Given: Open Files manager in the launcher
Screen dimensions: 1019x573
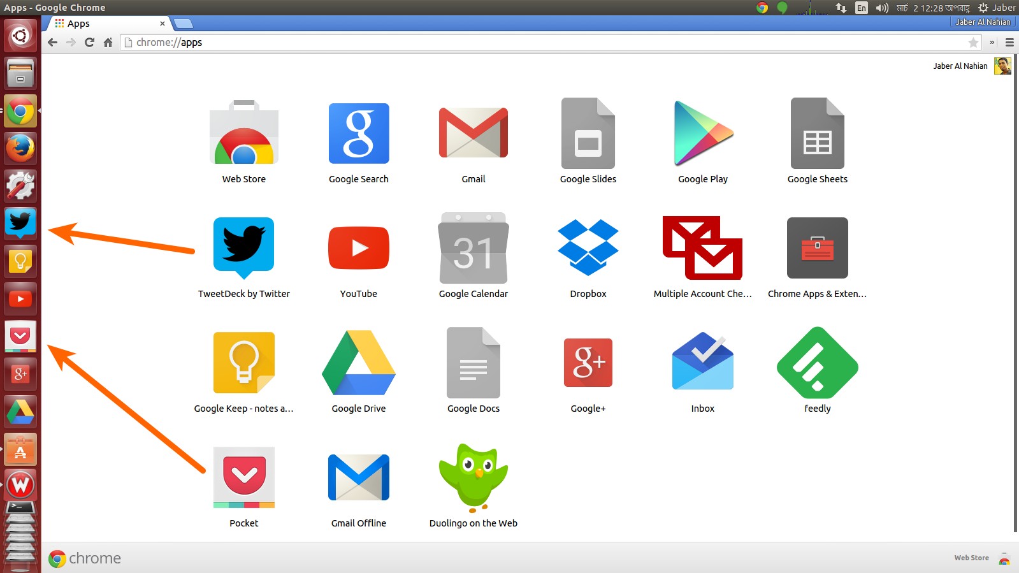Looking at the screenshot, I should tap(20, 73).
